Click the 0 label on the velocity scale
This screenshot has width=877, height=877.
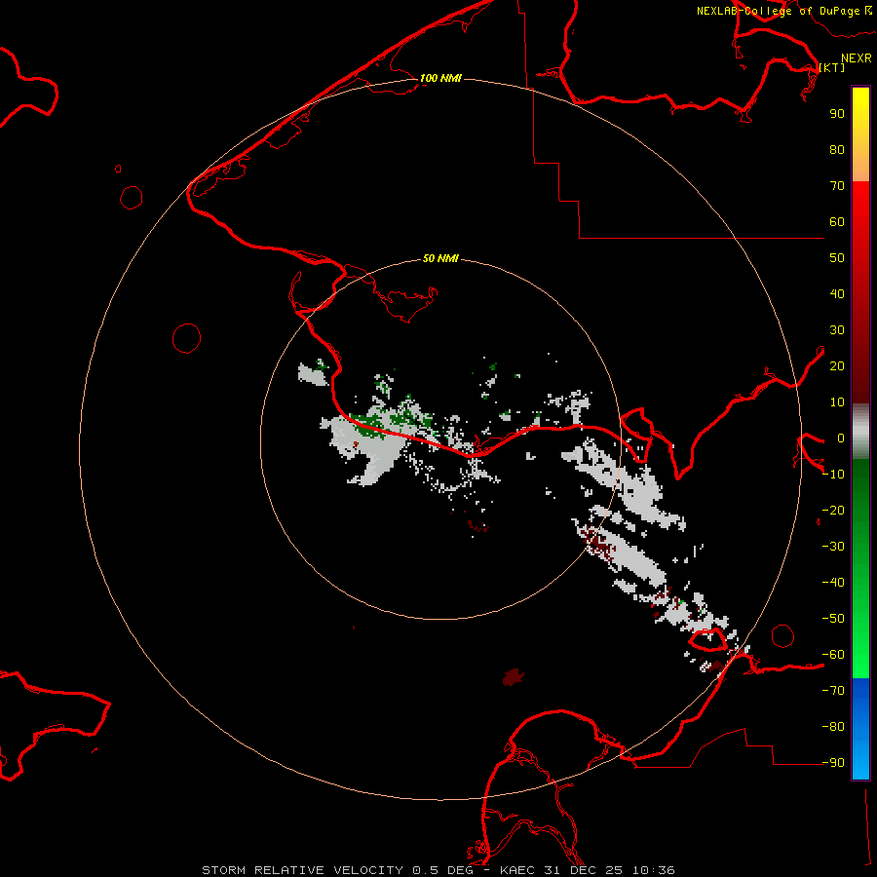[841, 438]
